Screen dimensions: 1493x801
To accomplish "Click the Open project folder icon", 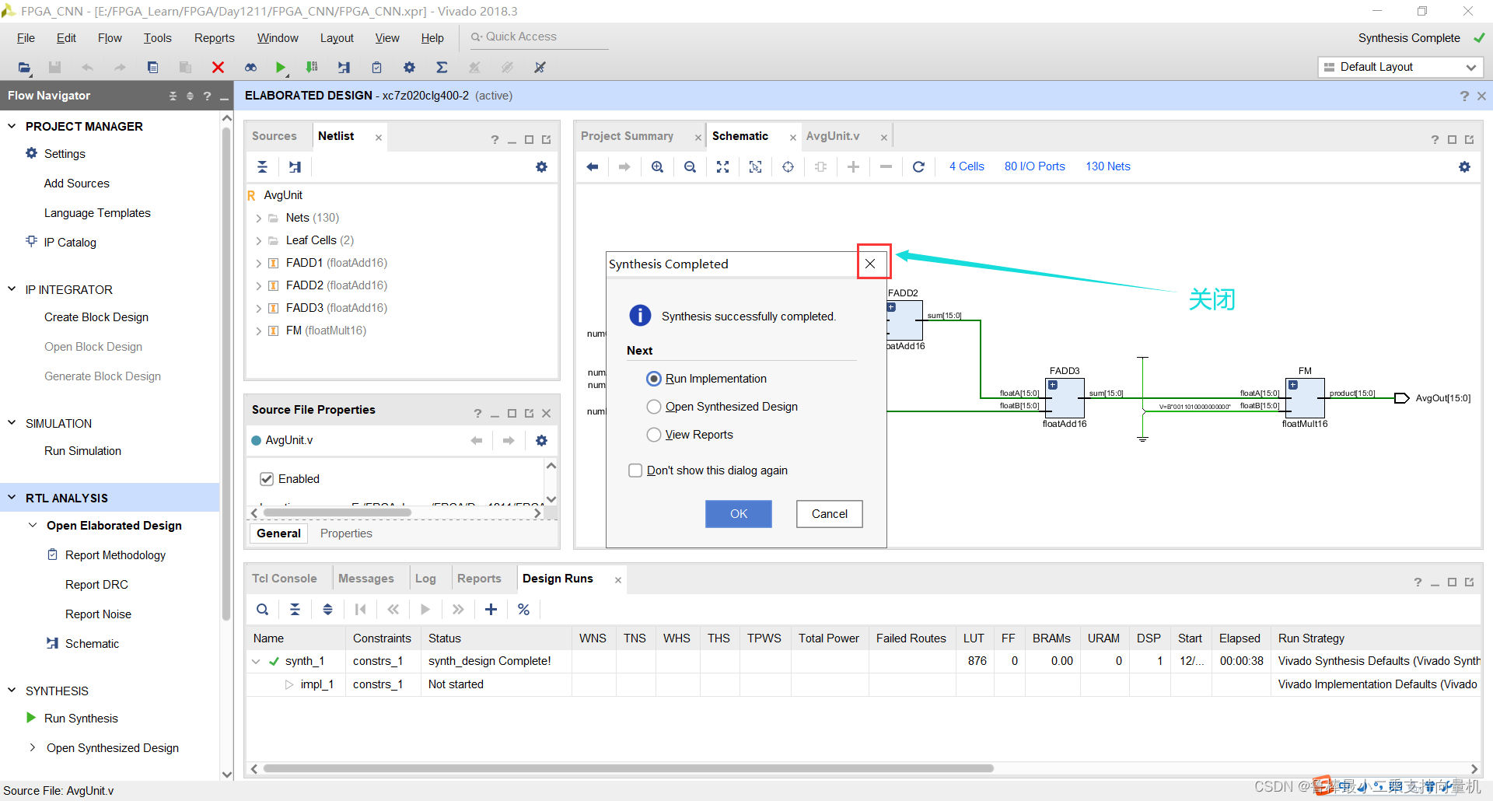I will tap(24, 68).
